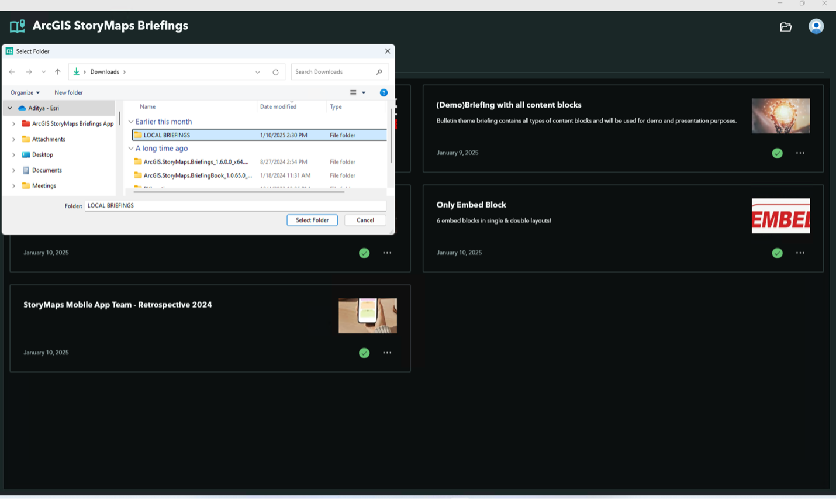Click the OneDrive cloud icon for Aditya - Esri
Image resolution: width=836 pixels, height=500 pixels.
tap(22, 108)
